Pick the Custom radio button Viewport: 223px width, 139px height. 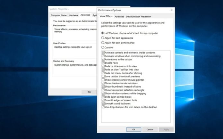(103, 47)
